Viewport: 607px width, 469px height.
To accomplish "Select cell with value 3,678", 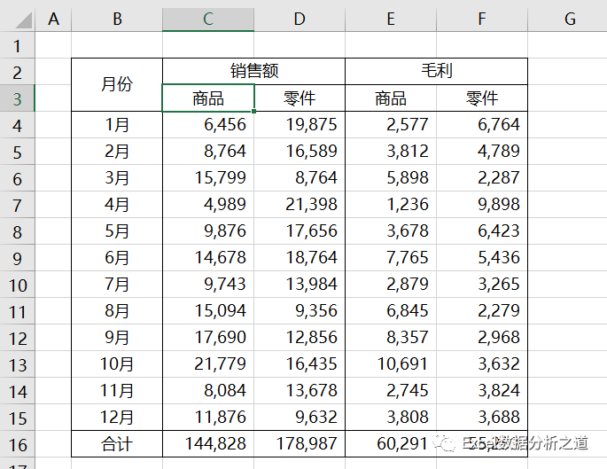I will coord(391,231).
